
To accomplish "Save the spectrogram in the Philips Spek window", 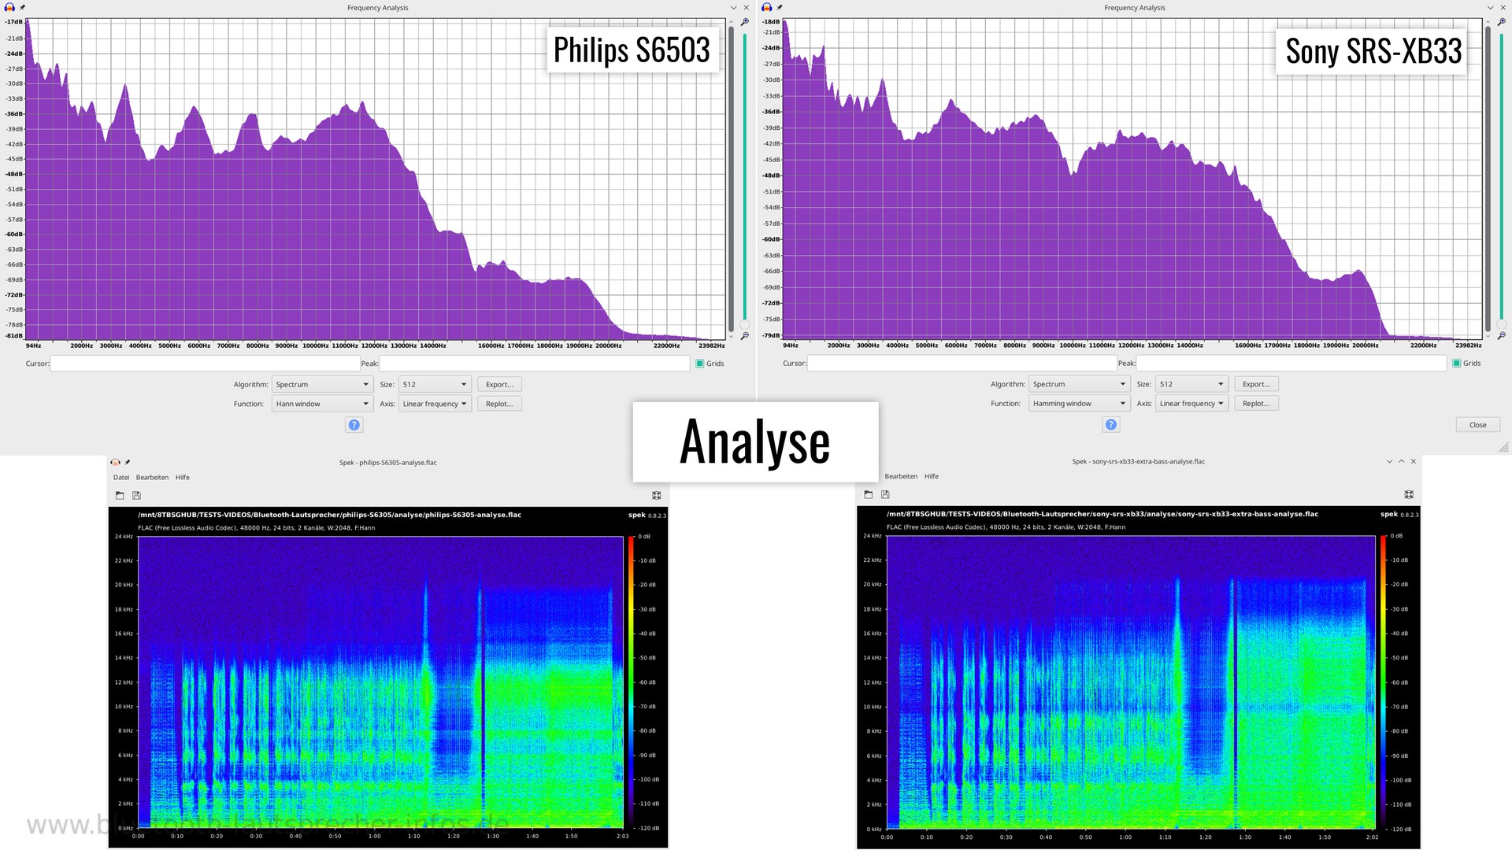I will click(136, 495).
